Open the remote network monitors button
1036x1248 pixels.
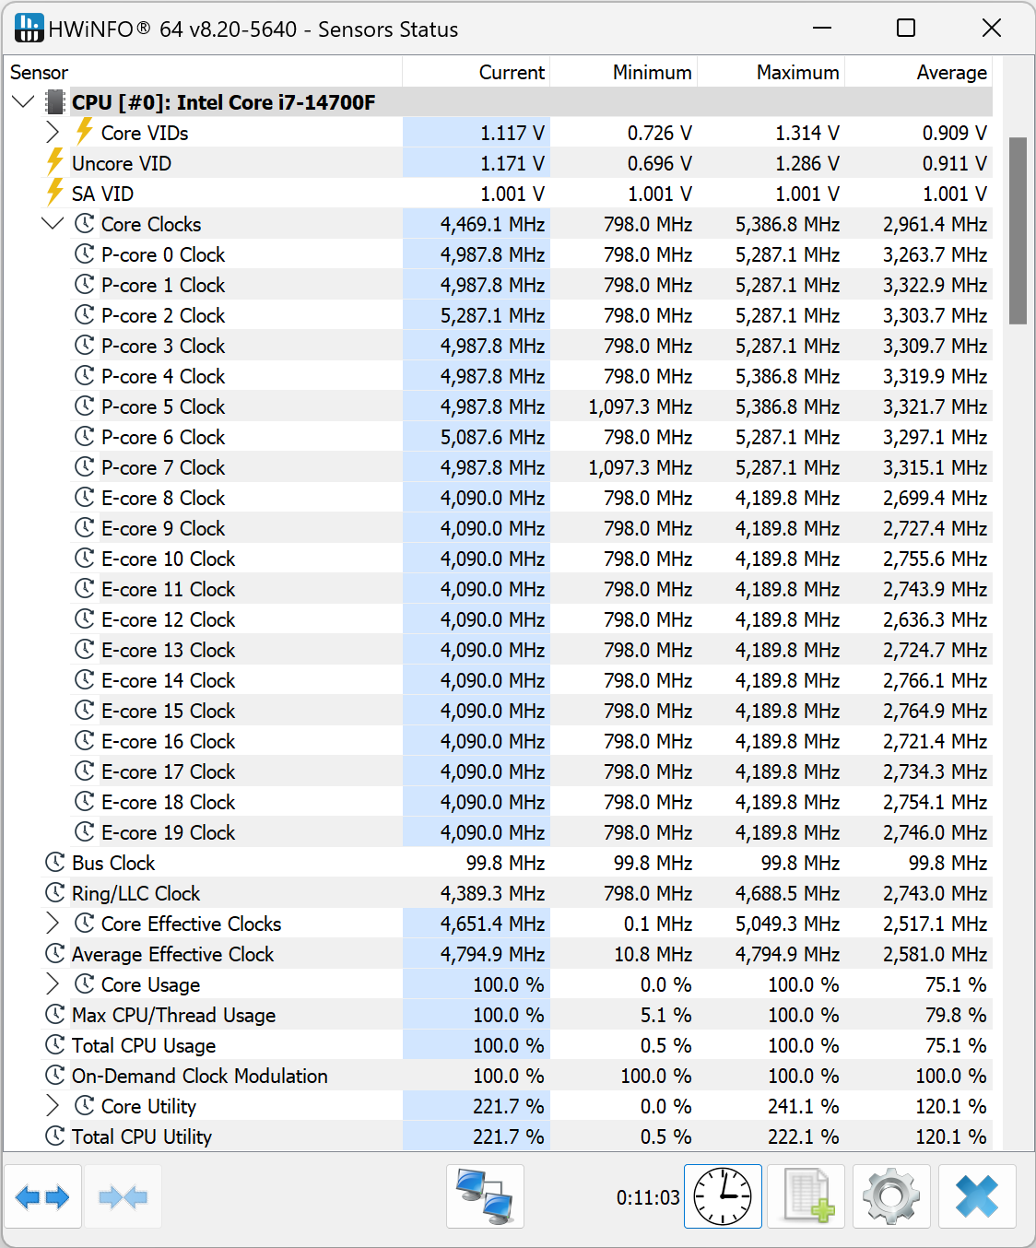485,1197
